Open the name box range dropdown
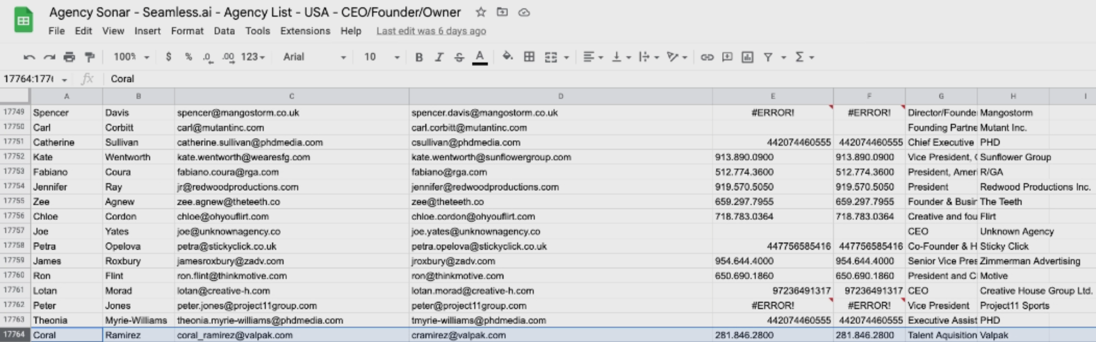This screenshot has width=1096, height=342. point(65,79)
